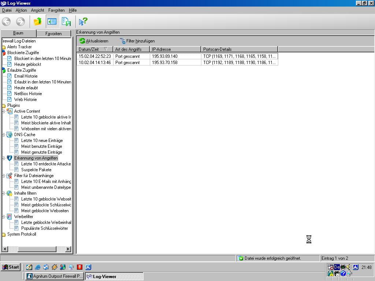Click the Heute geblockt filter icon
The width and height of the screenshot is (375, 281).
[9, 64]
